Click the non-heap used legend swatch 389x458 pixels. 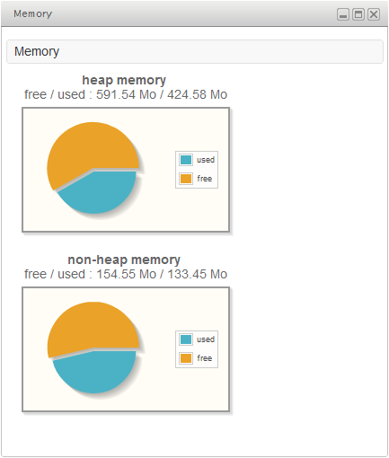coord(186,339)
